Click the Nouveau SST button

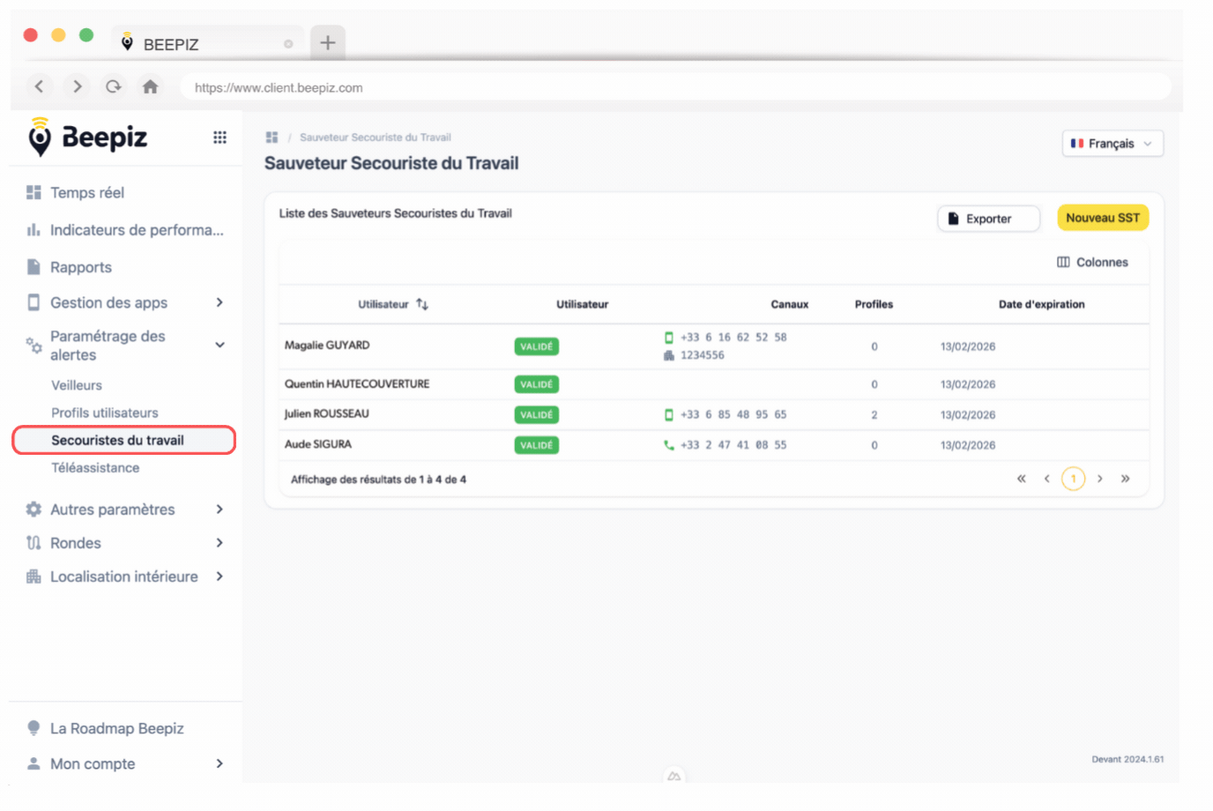[x=1103, y=218]
